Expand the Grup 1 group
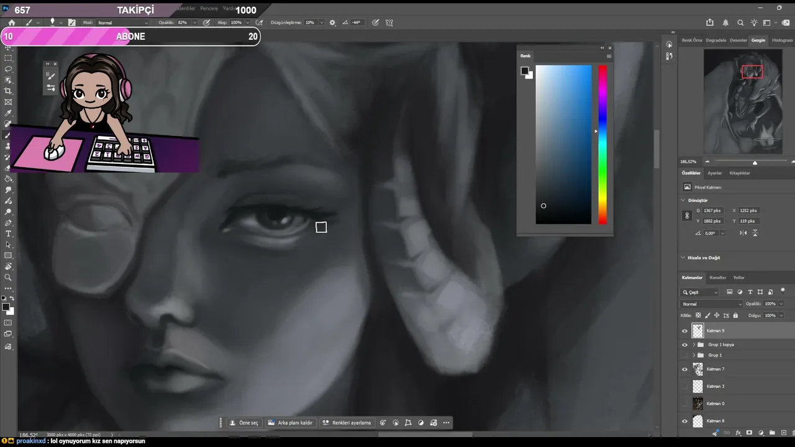This screenshot has width=795, height=447. pos(694,355)
